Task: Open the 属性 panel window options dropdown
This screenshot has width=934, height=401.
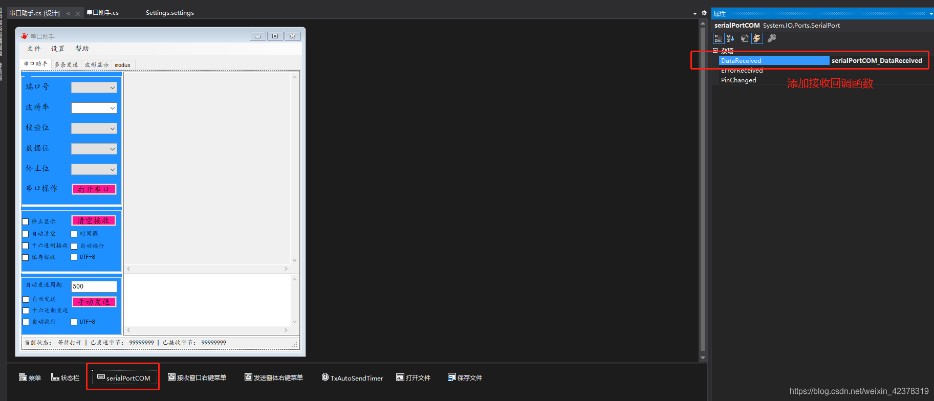Action: click(x=930, y=14)
